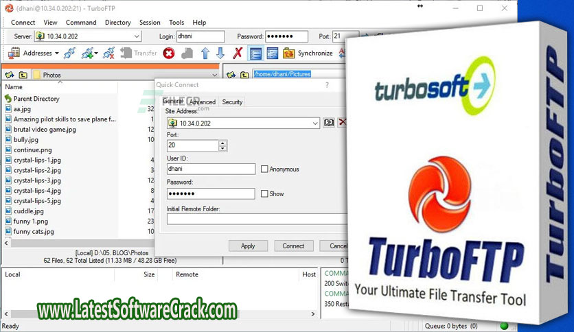Click the green status light in status bar
The height and width of the screenshot is (332, 574).
(504, 326)
